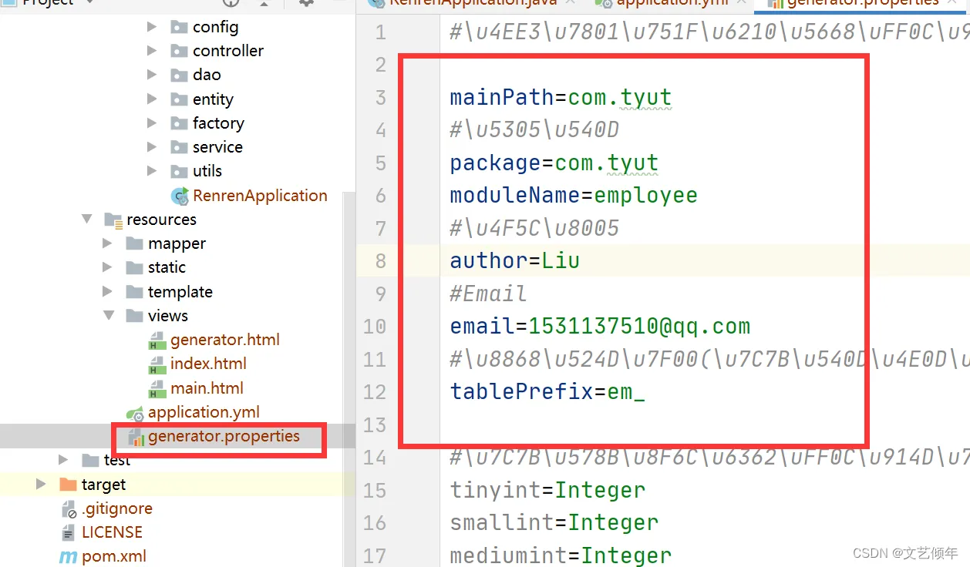Click the template folder icon

[x=135, y=292]
